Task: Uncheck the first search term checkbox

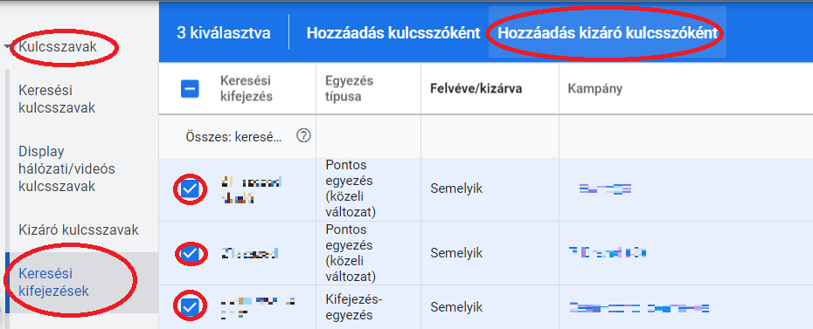Action: 191,189
